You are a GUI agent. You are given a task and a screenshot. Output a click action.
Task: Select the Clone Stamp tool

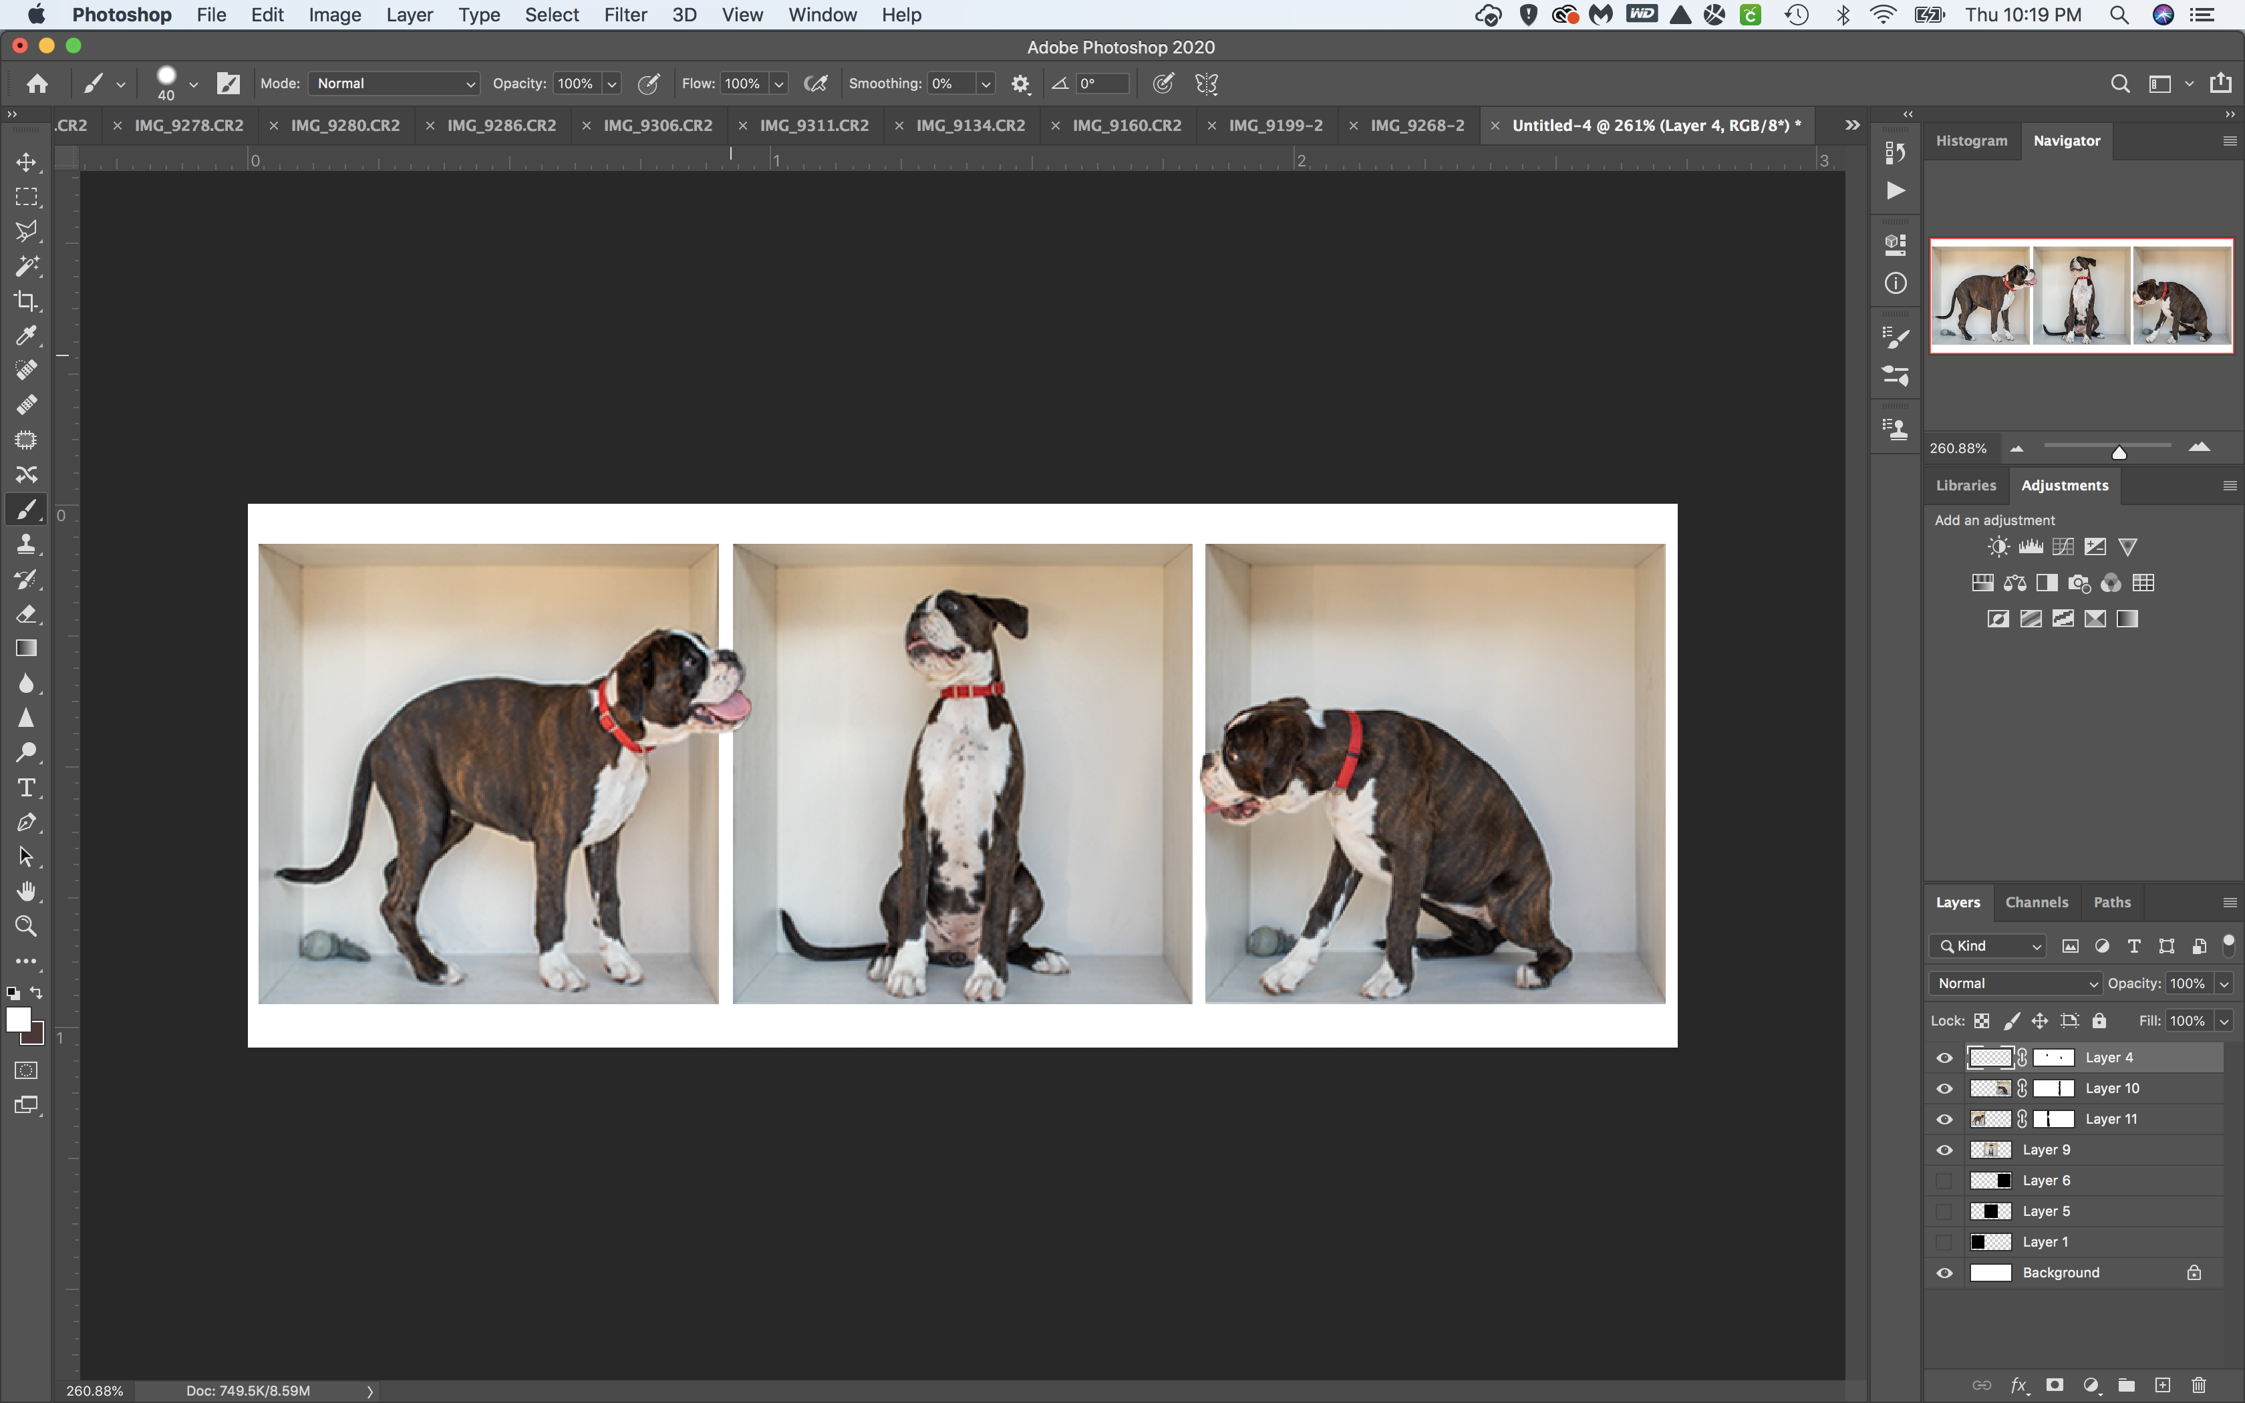pyautogui.click(x=26, y=544)
